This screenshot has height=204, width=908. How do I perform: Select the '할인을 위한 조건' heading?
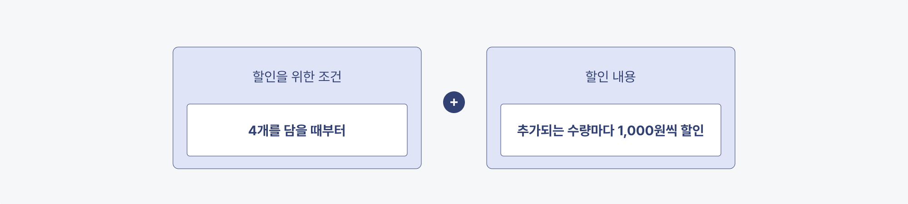click(297, 76)
